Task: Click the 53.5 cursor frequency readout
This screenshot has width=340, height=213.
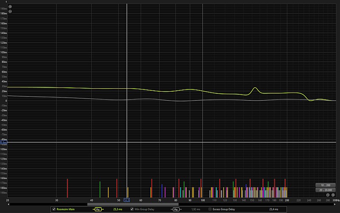Action: tap(127, 200)
